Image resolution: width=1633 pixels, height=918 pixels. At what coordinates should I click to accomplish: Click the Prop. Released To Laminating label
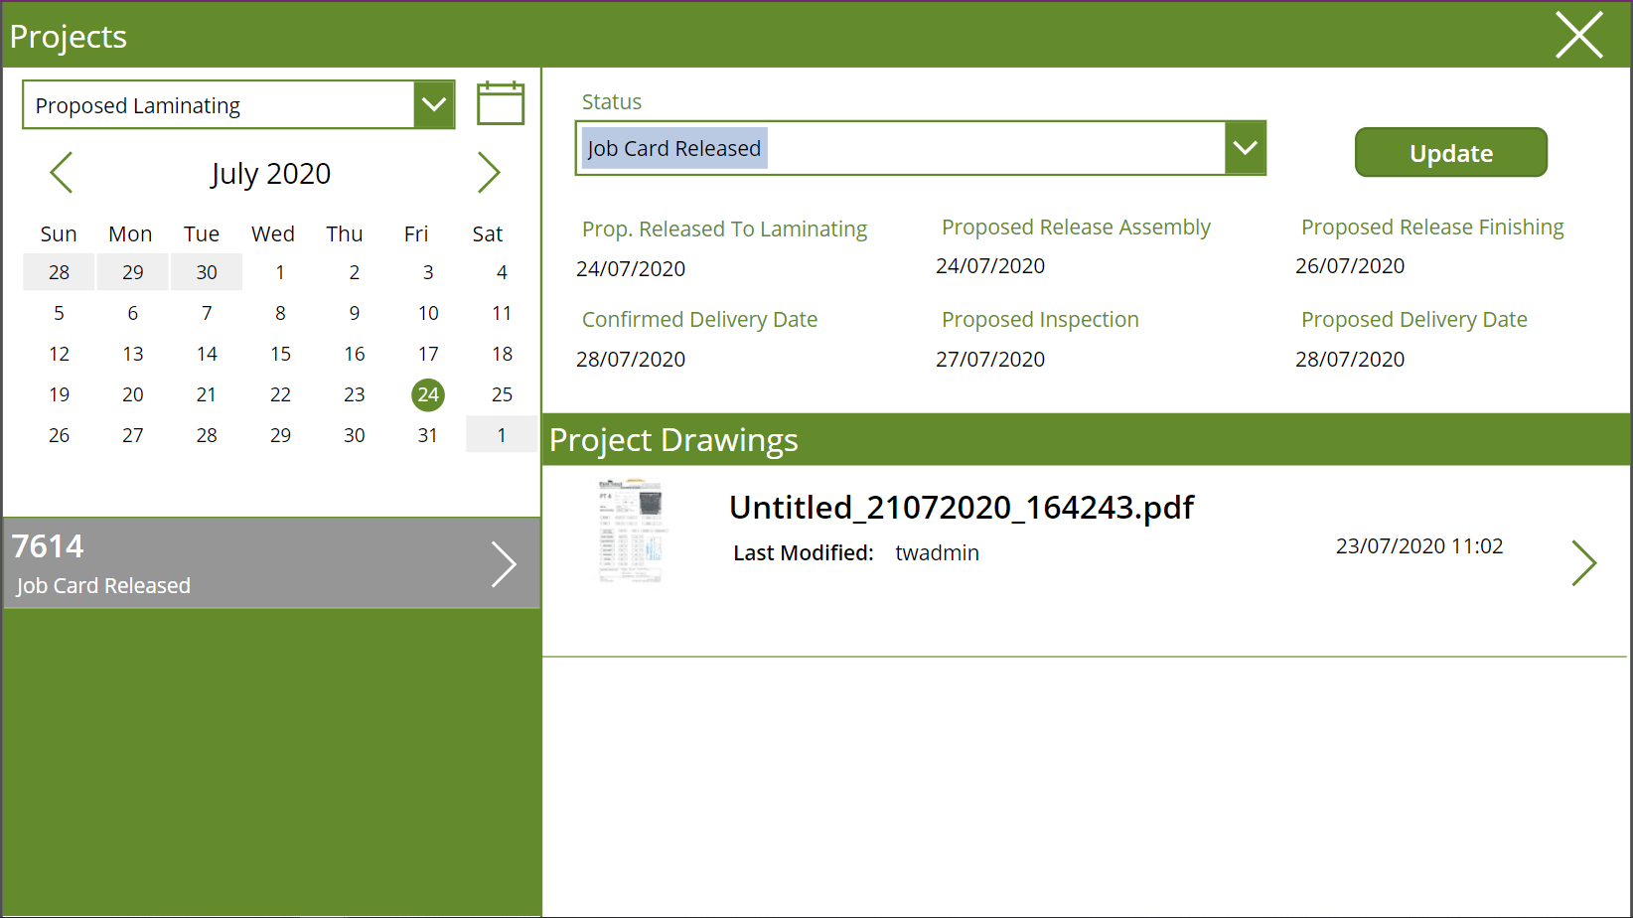724,229
